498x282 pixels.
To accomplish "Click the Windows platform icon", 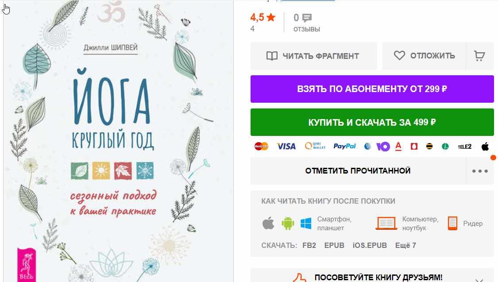I will [x=306, y=223].
